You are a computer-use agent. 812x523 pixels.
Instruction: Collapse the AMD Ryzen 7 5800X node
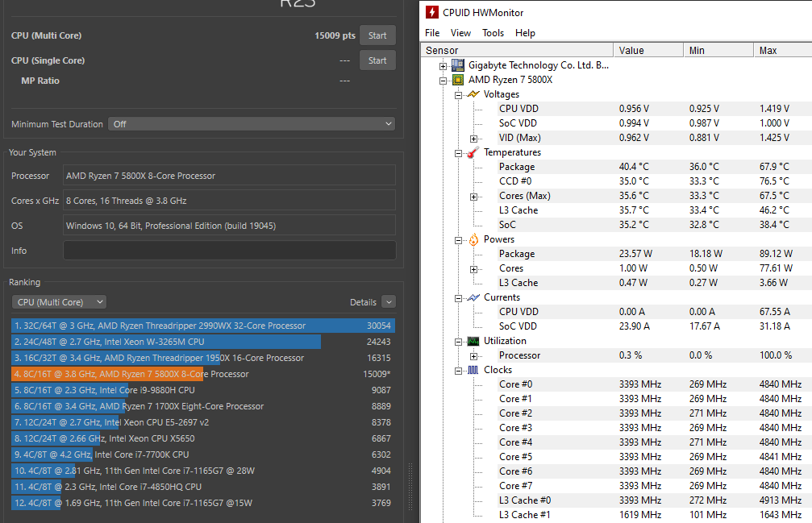[443, 81]
